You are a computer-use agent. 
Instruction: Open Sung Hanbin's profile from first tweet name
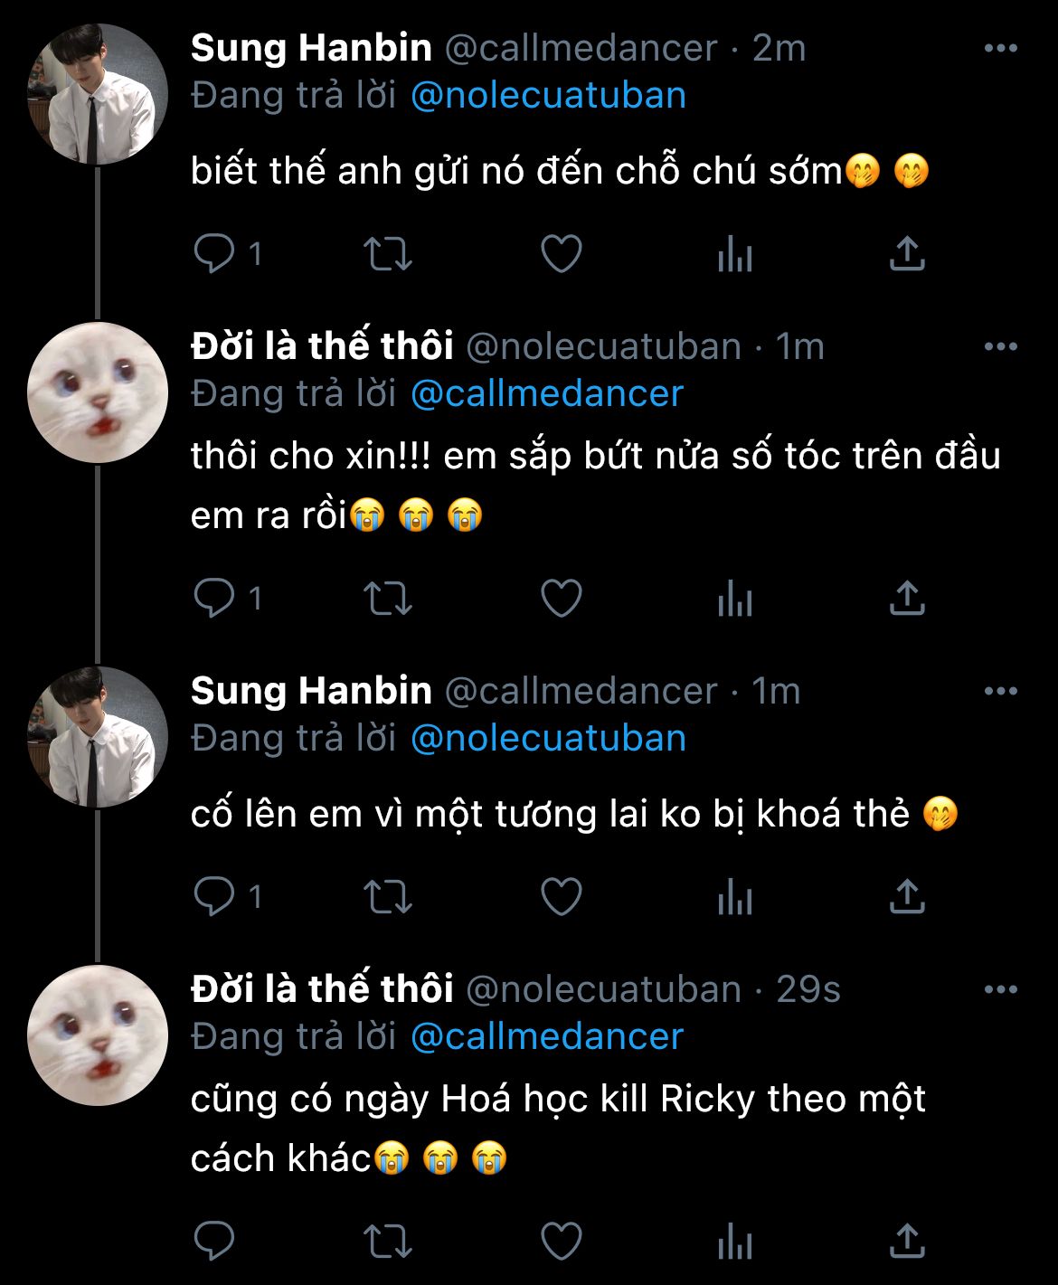click(311, 49)
